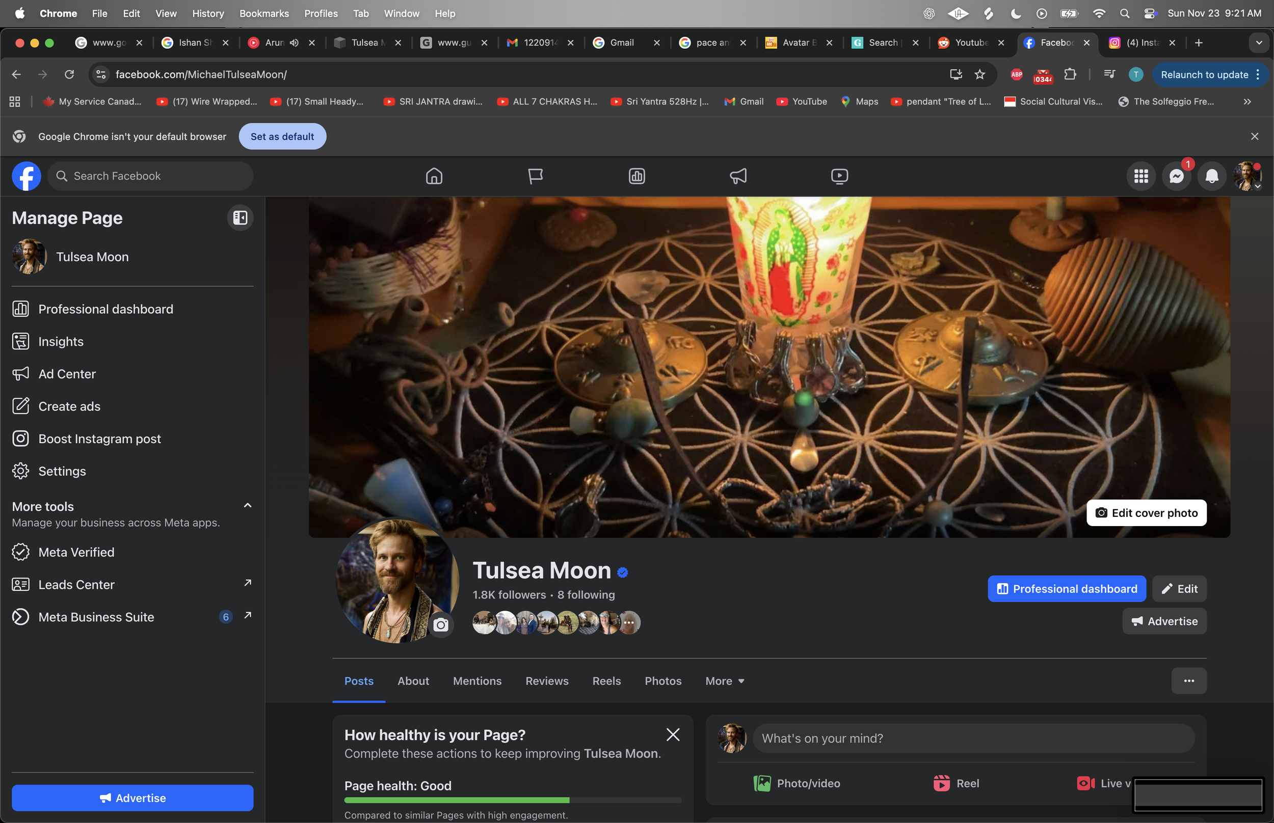
Task: Open Messenger chat icon
Action: point(1176,176)
